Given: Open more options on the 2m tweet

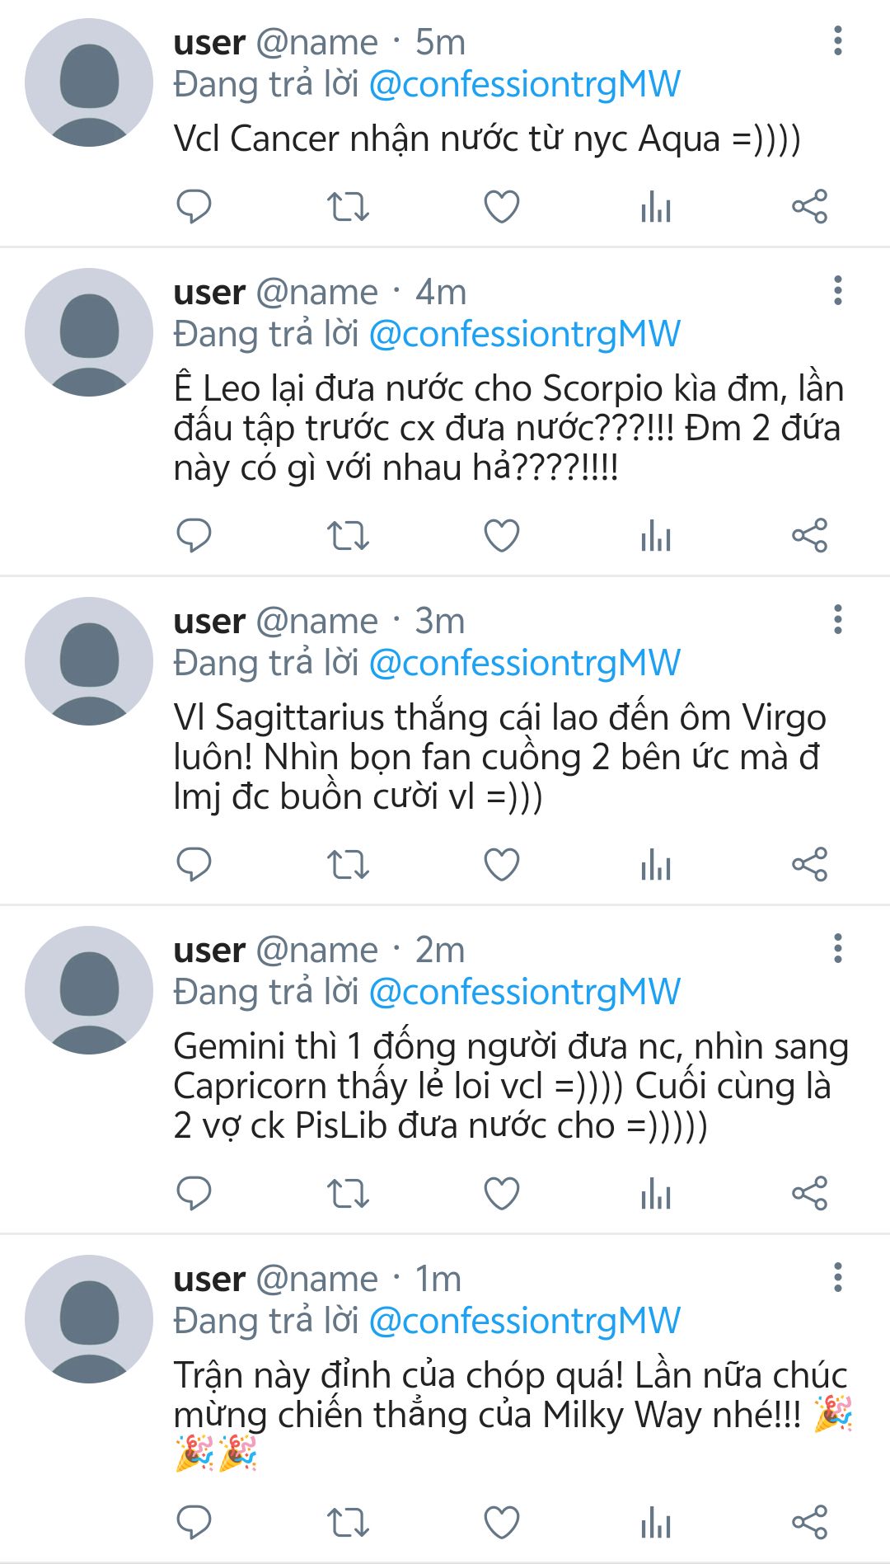Looking at the screenshot, I should 837,949.
